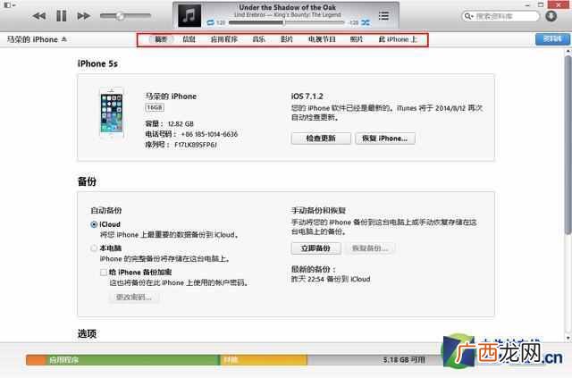Adjust the volume slider knob
The width and height of the screenshot is (572, 378).
pos(120,16)
